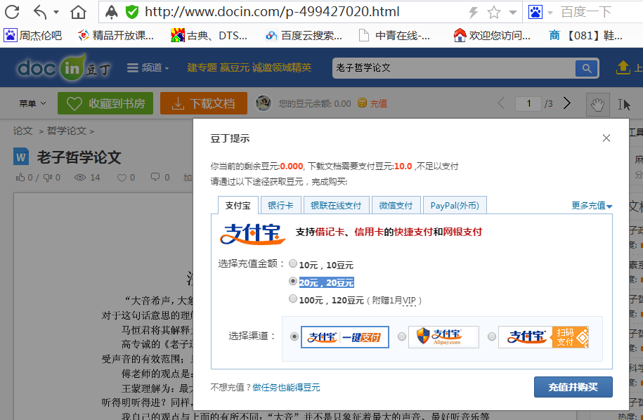This screenshot has height=420, width=643.
Task: Open the 百度云搜索 bookmark
Action: (x=304, y=36)
